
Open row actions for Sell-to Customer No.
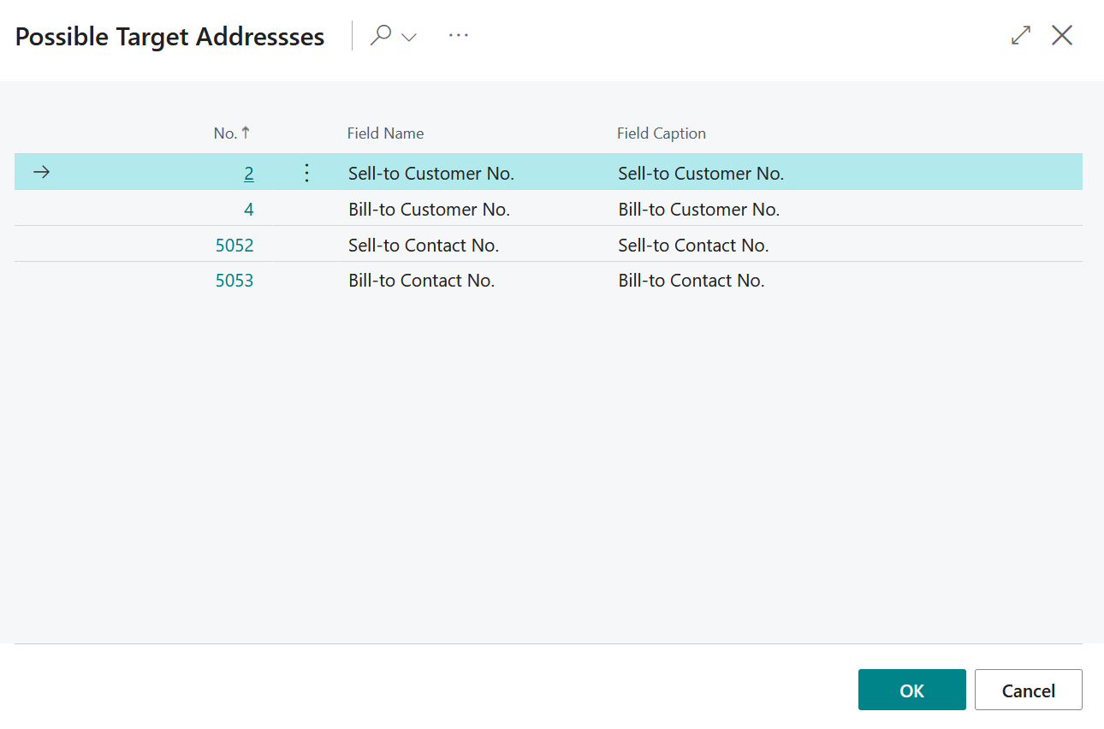click(307, 174)
